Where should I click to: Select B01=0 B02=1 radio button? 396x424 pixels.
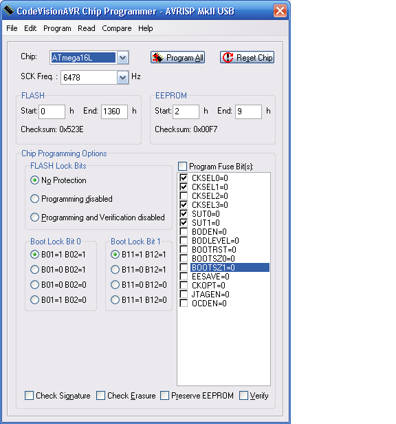pos(34,270)
